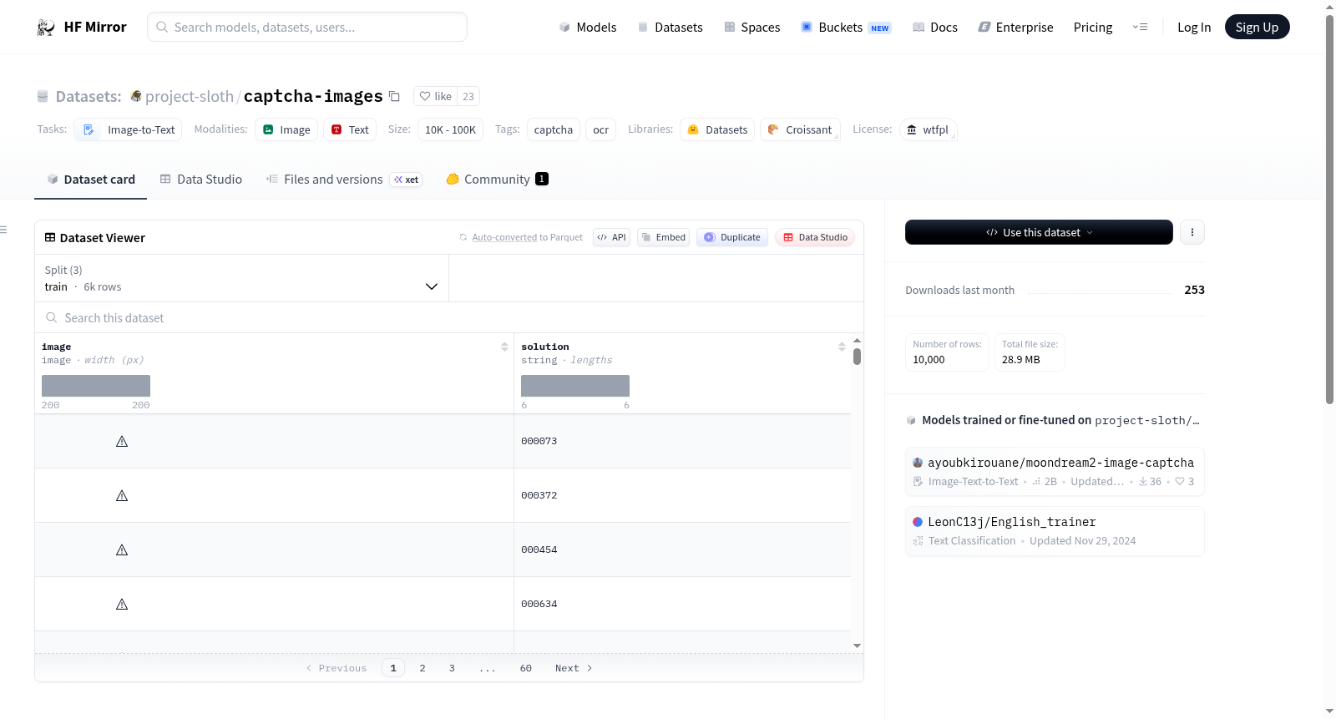Image resolution: width=1336 pixels, height=719 pixels.
Task: Click the Log In link
Action: pos(1194,28)
